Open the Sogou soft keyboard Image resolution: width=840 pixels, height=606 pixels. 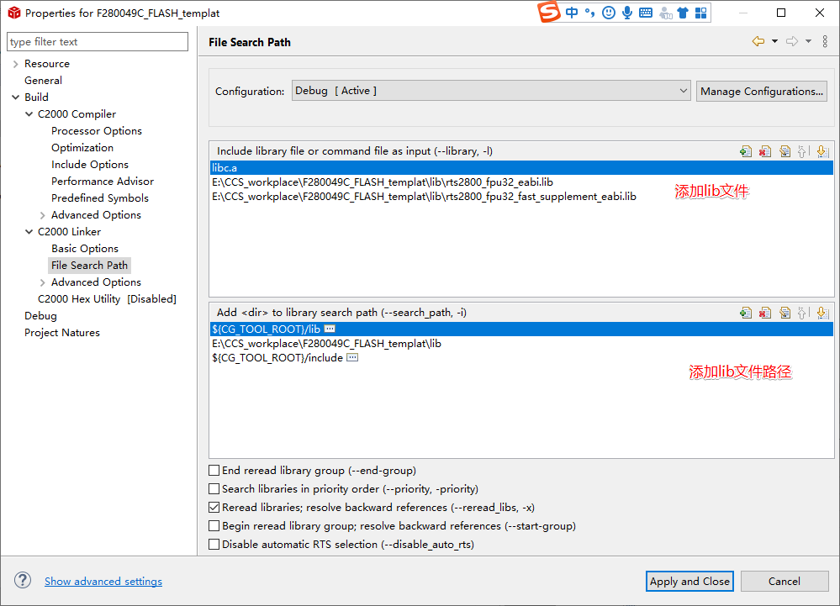pos(646,13)
